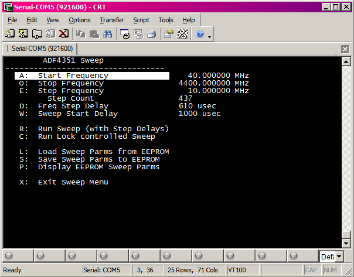This screenshot has width=354, height=277.
Task: Click the Quick Connect toolbar icon
Action: tap(23, 34)
